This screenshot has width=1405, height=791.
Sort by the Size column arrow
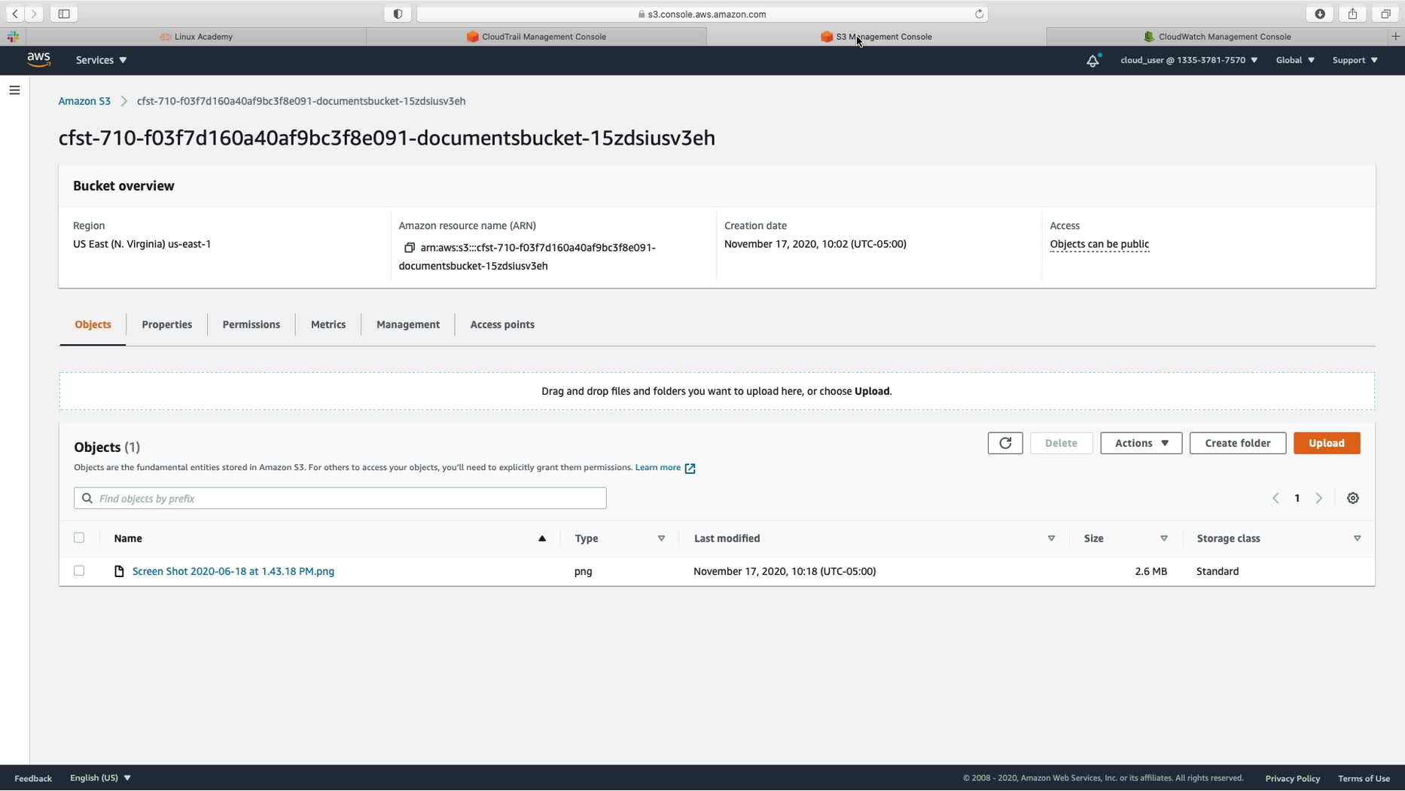(x=1163, y=539)
